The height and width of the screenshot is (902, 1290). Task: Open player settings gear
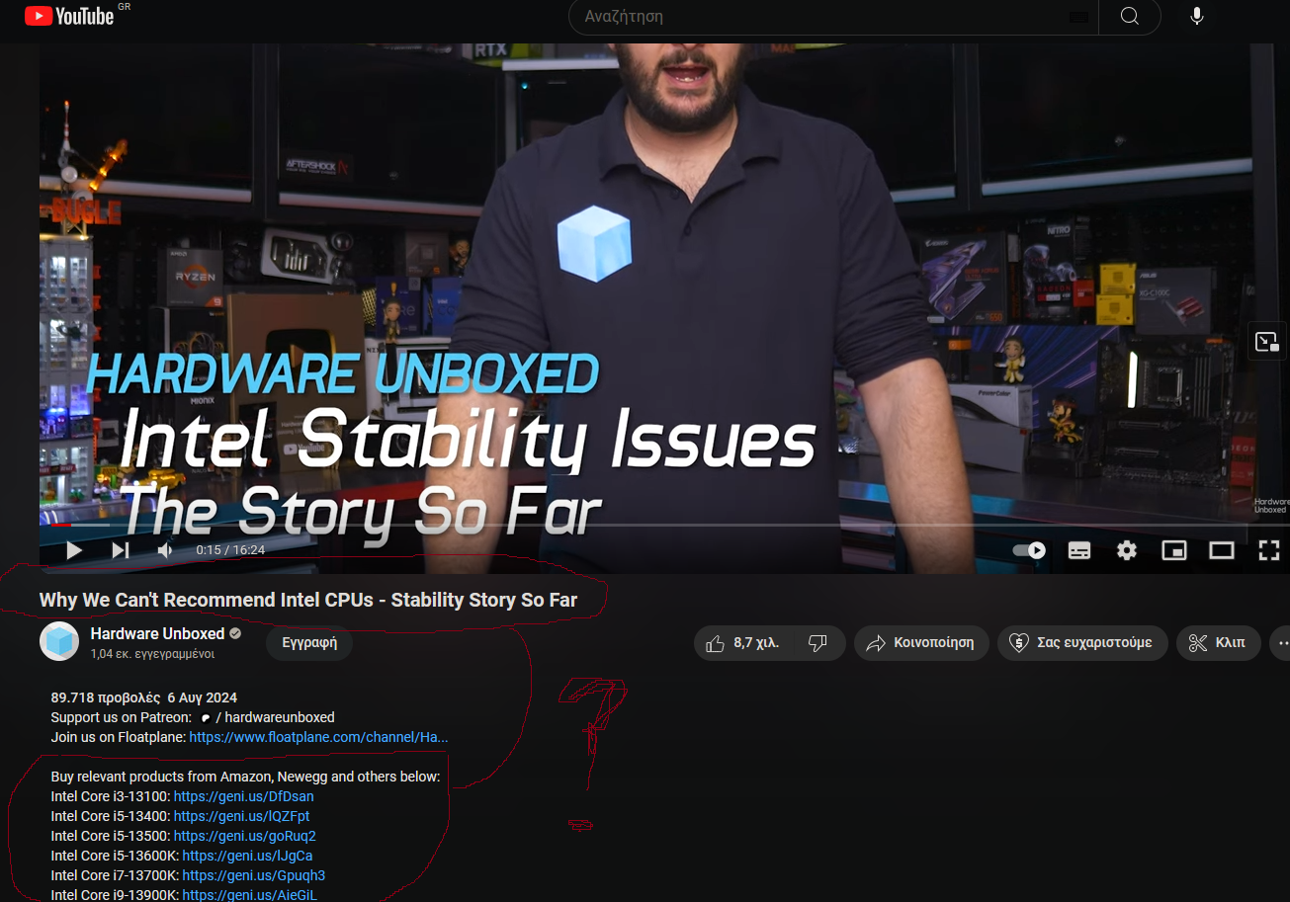[x=1127, y=550]
